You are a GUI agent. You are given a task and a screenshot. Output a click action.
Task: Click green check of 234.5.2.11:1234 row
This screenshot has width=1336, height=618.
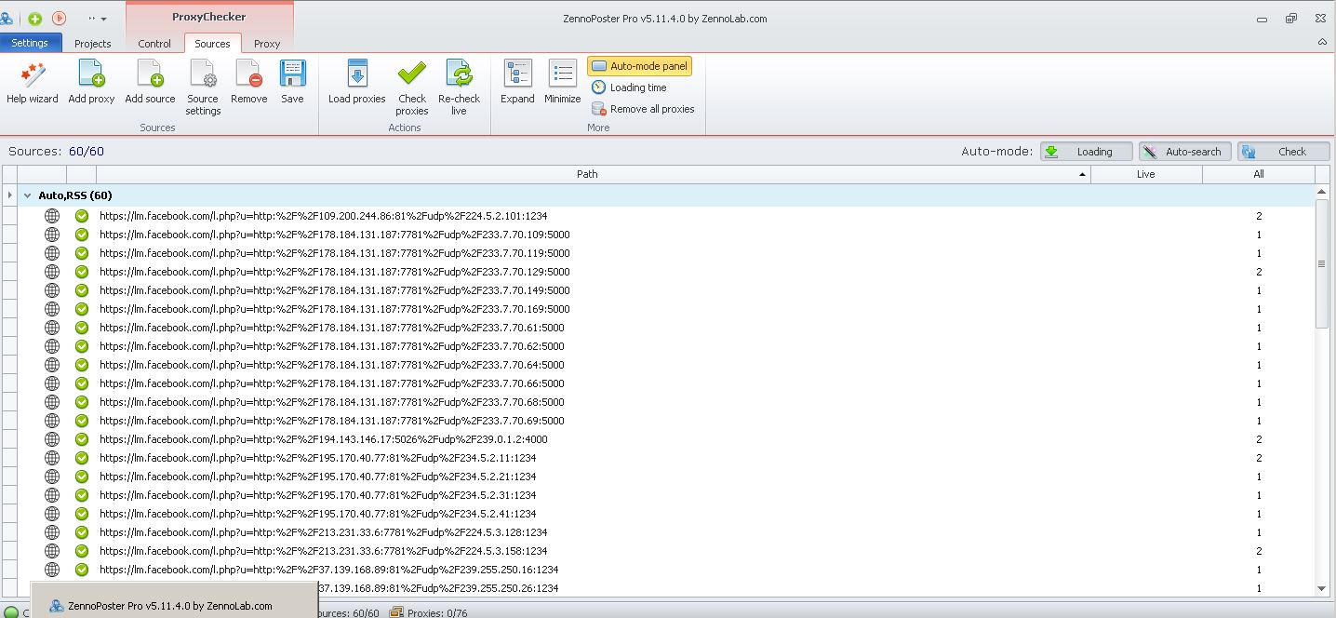point(82,458)
